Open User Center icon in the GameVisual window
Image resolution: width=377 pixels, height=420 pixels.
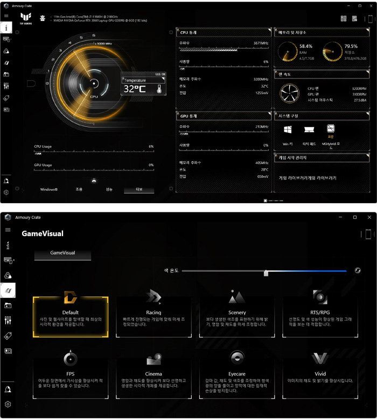point(8,389)
